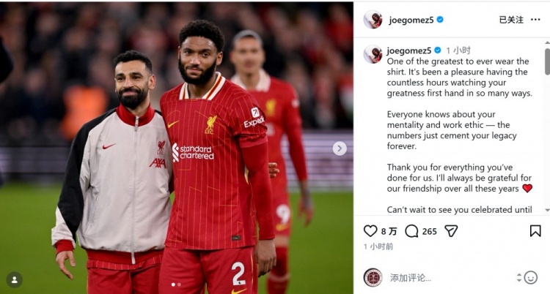Select the second carousel dot indicator

pyautogui.click(x=179, y=284)
